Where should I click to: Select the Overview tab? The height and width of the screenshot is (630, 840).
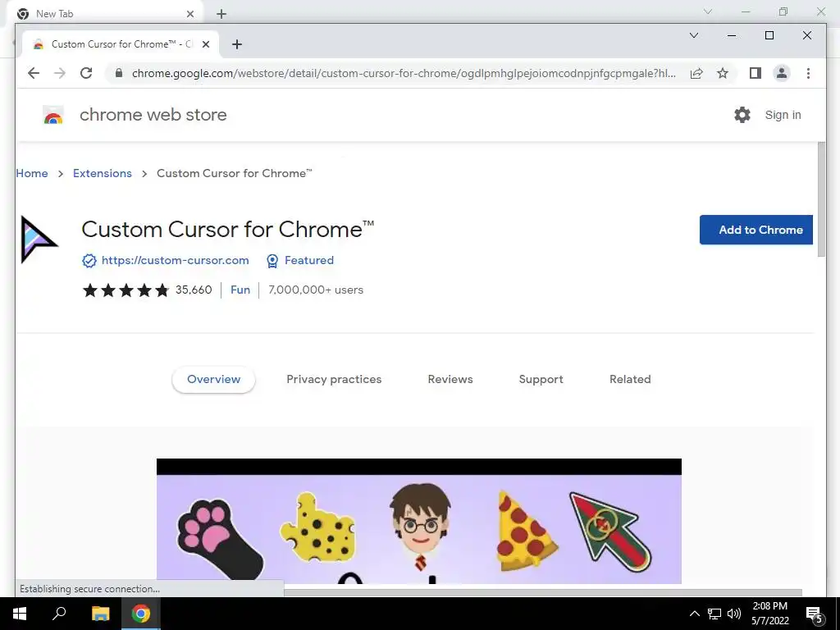click(214, 379)
